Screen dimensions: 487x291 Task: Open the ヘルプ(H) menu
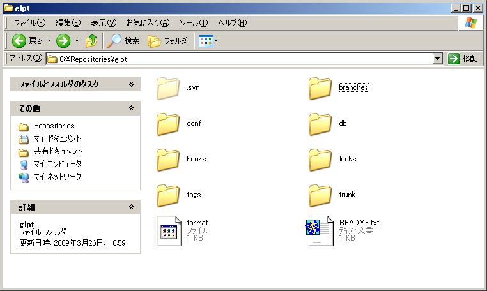(x=233, y=22)
